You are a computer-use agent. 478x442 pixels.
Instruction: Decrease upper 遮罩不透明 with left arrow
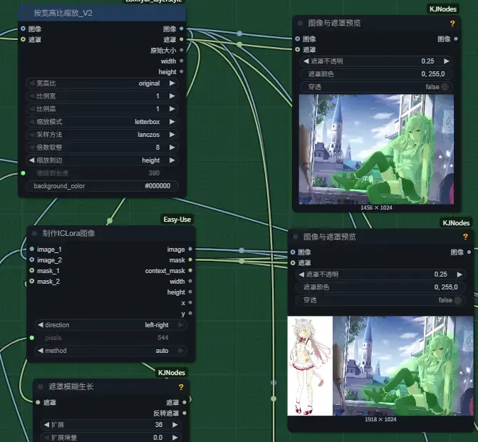click(x=306, y=61)
